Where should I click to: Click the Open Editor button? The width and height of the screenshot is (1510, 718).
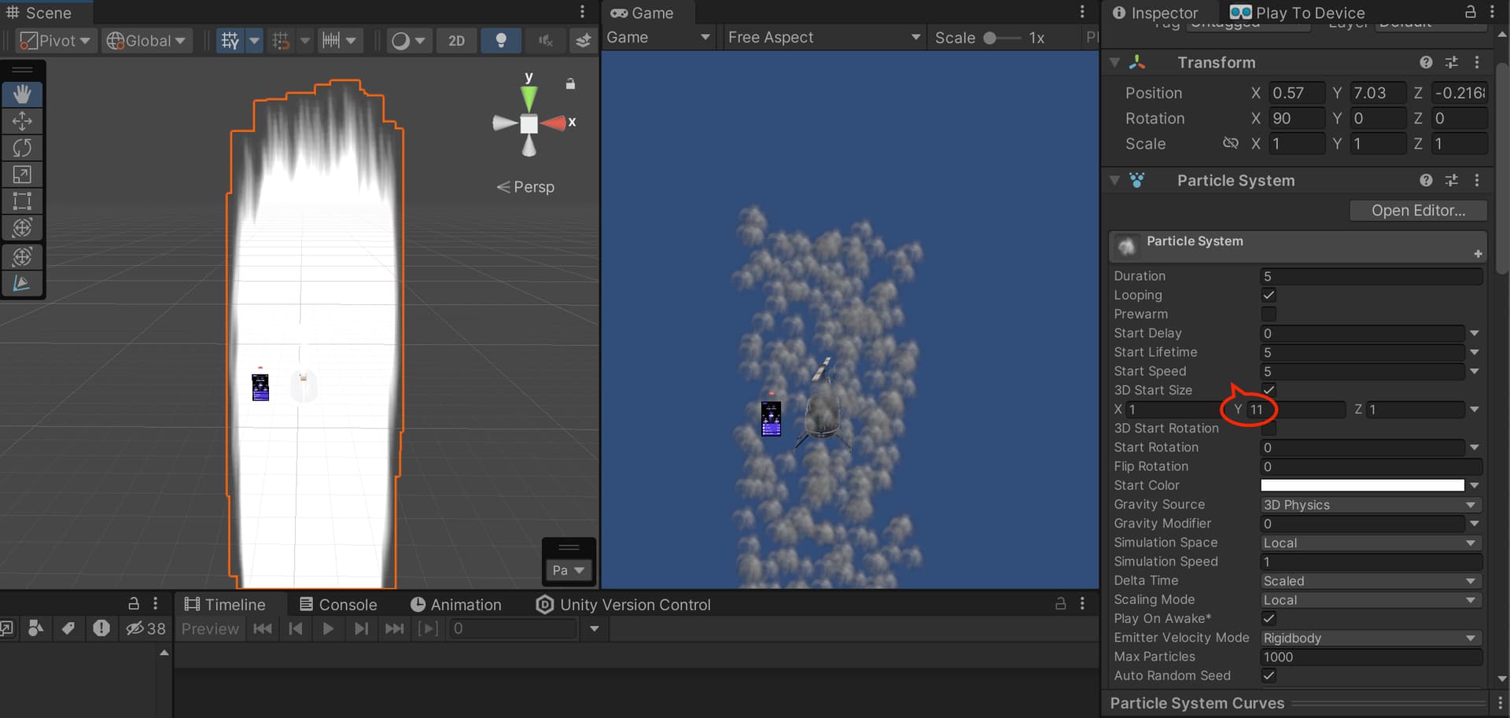pos(1418,210)
